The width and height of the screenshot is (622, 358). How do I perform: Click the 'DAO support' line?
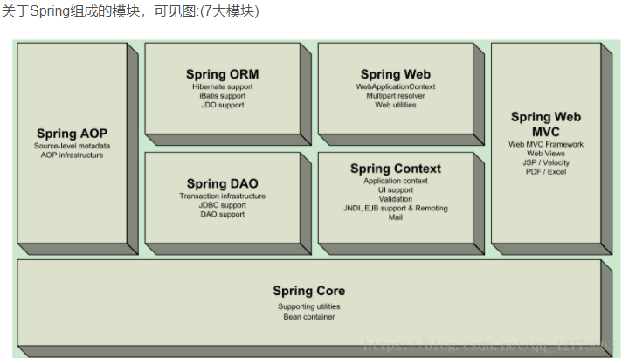222,214
